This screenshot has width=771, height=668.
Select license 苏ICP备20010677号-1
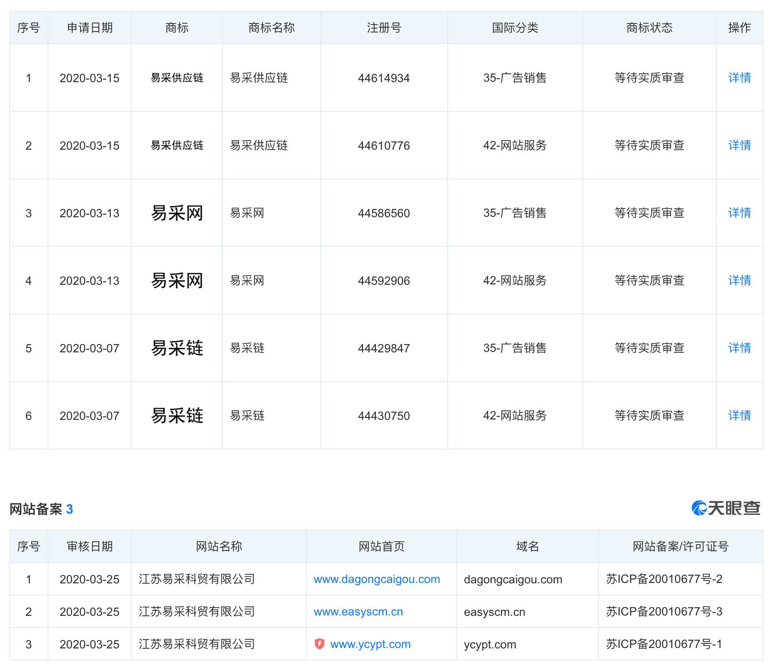[x=664, y=644]
